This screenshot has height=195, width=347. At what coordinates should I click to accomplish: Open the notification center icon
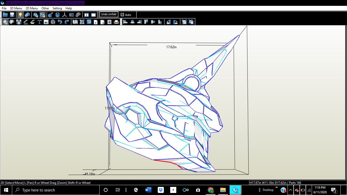pyautogui.click(x=334, y=190)
